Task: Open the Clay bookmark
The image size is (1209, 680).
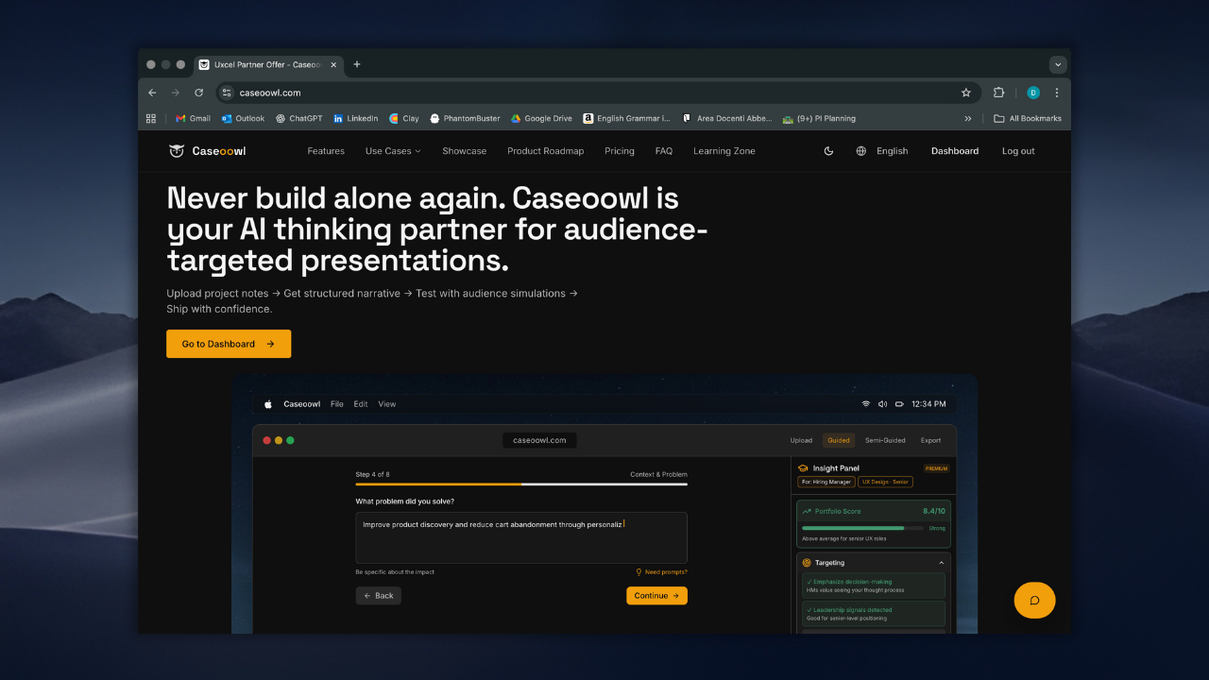Action: (403, 119)
